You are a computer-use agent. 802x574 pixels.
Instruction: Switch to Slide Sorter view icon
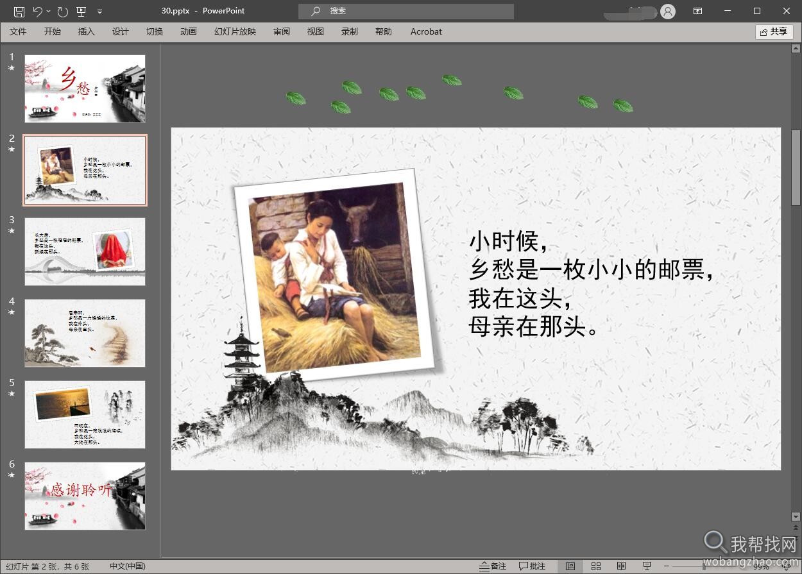pyautogui.click(x=596, y=567)
